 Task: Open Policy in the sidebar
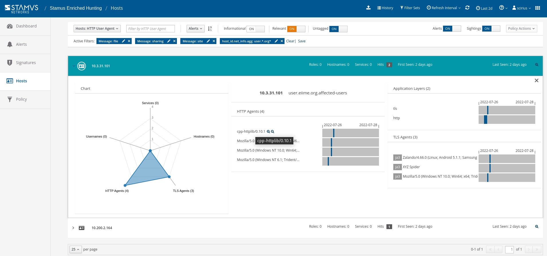[25, 100]
